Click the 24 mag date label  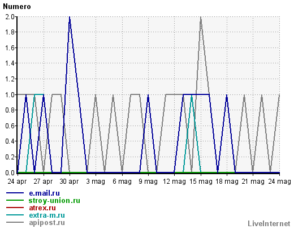(x=280, y=182)
